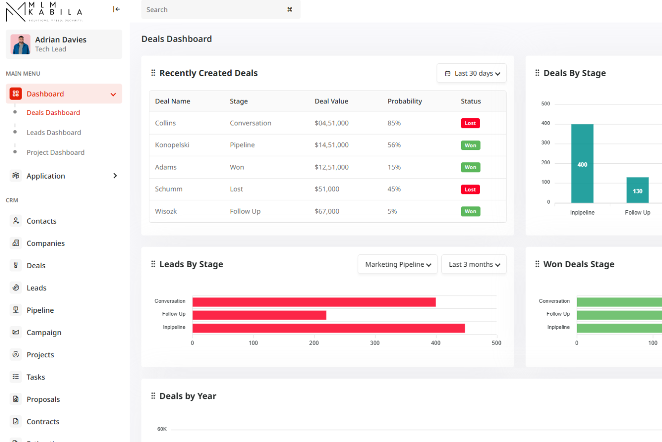Open the Deals Dashboard menu item
Viewport: 662px width, 442px height.
click(x=53, y=113)
